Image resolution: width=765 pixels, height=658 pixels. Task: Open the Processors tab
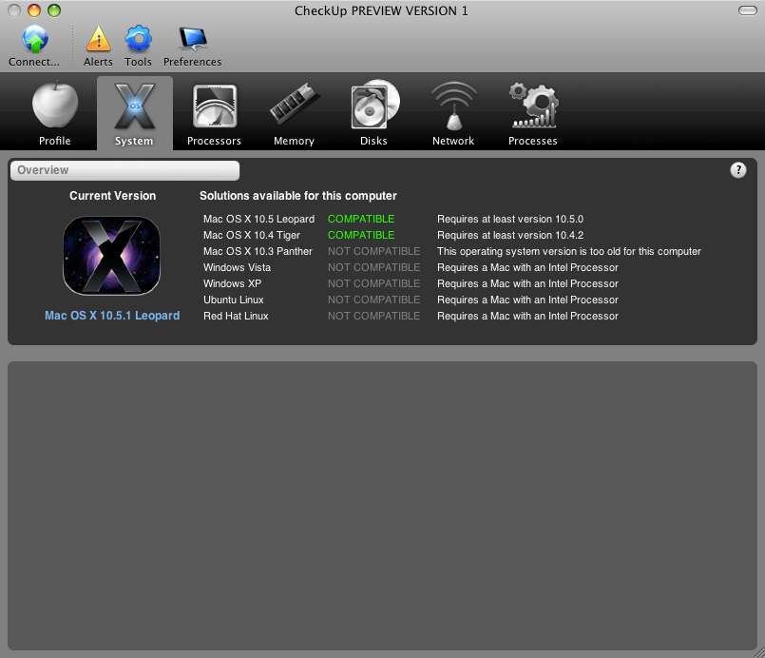[214, 113]
